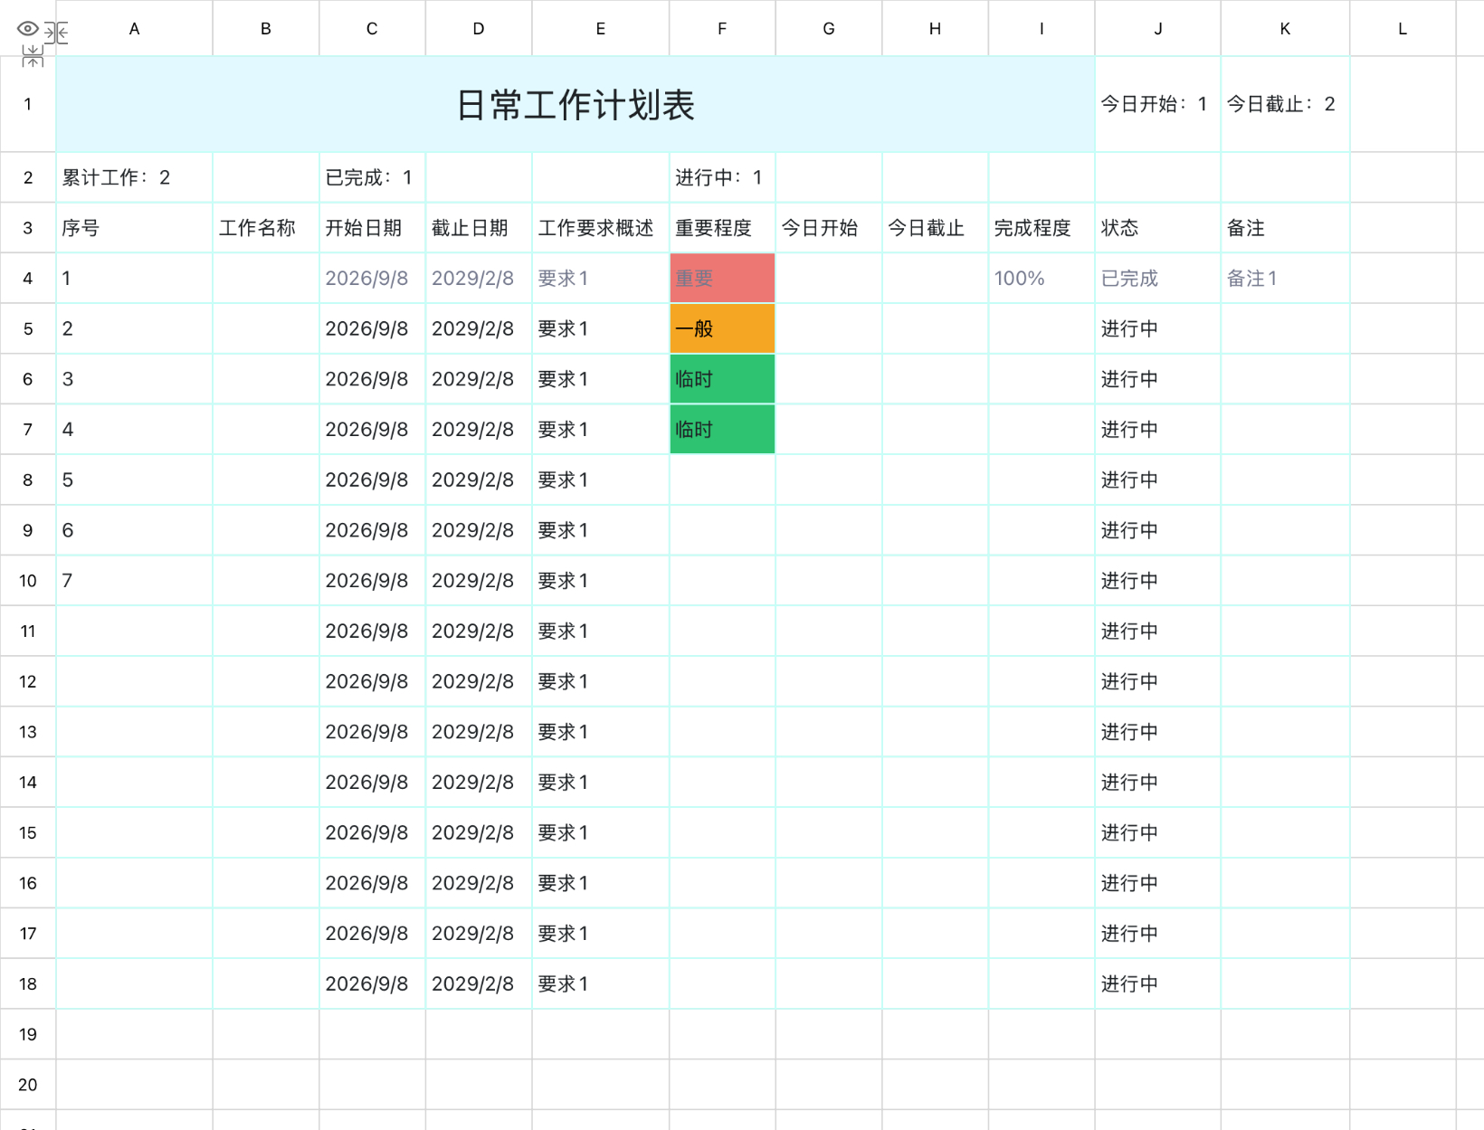Select column L header
The image size is (1484, 1130).
click(x=1403, y=29)
